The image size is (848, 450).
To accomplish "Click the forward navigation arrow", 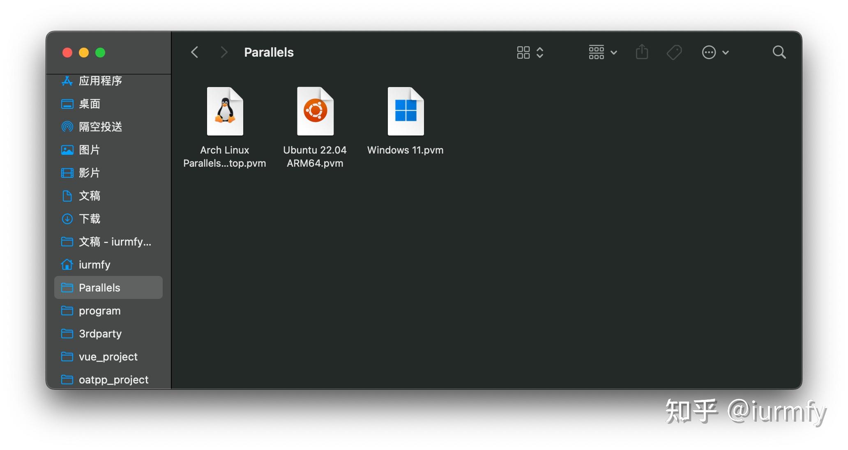I will click(224, 52).
